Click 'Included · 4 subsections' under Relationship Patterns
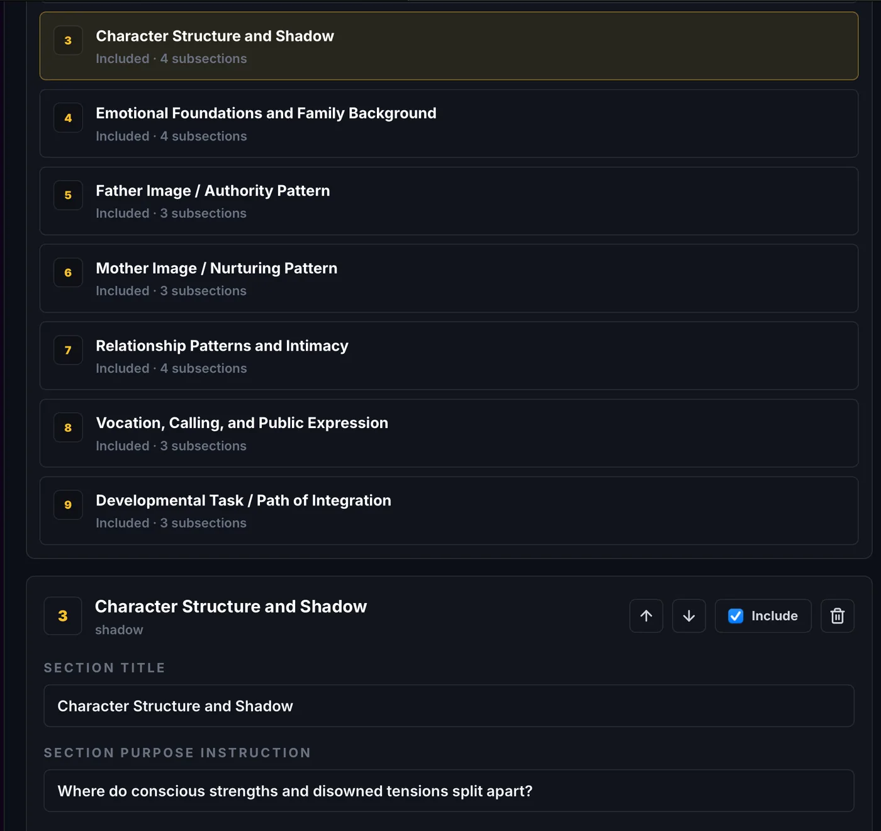 click(x=171, y=368)
